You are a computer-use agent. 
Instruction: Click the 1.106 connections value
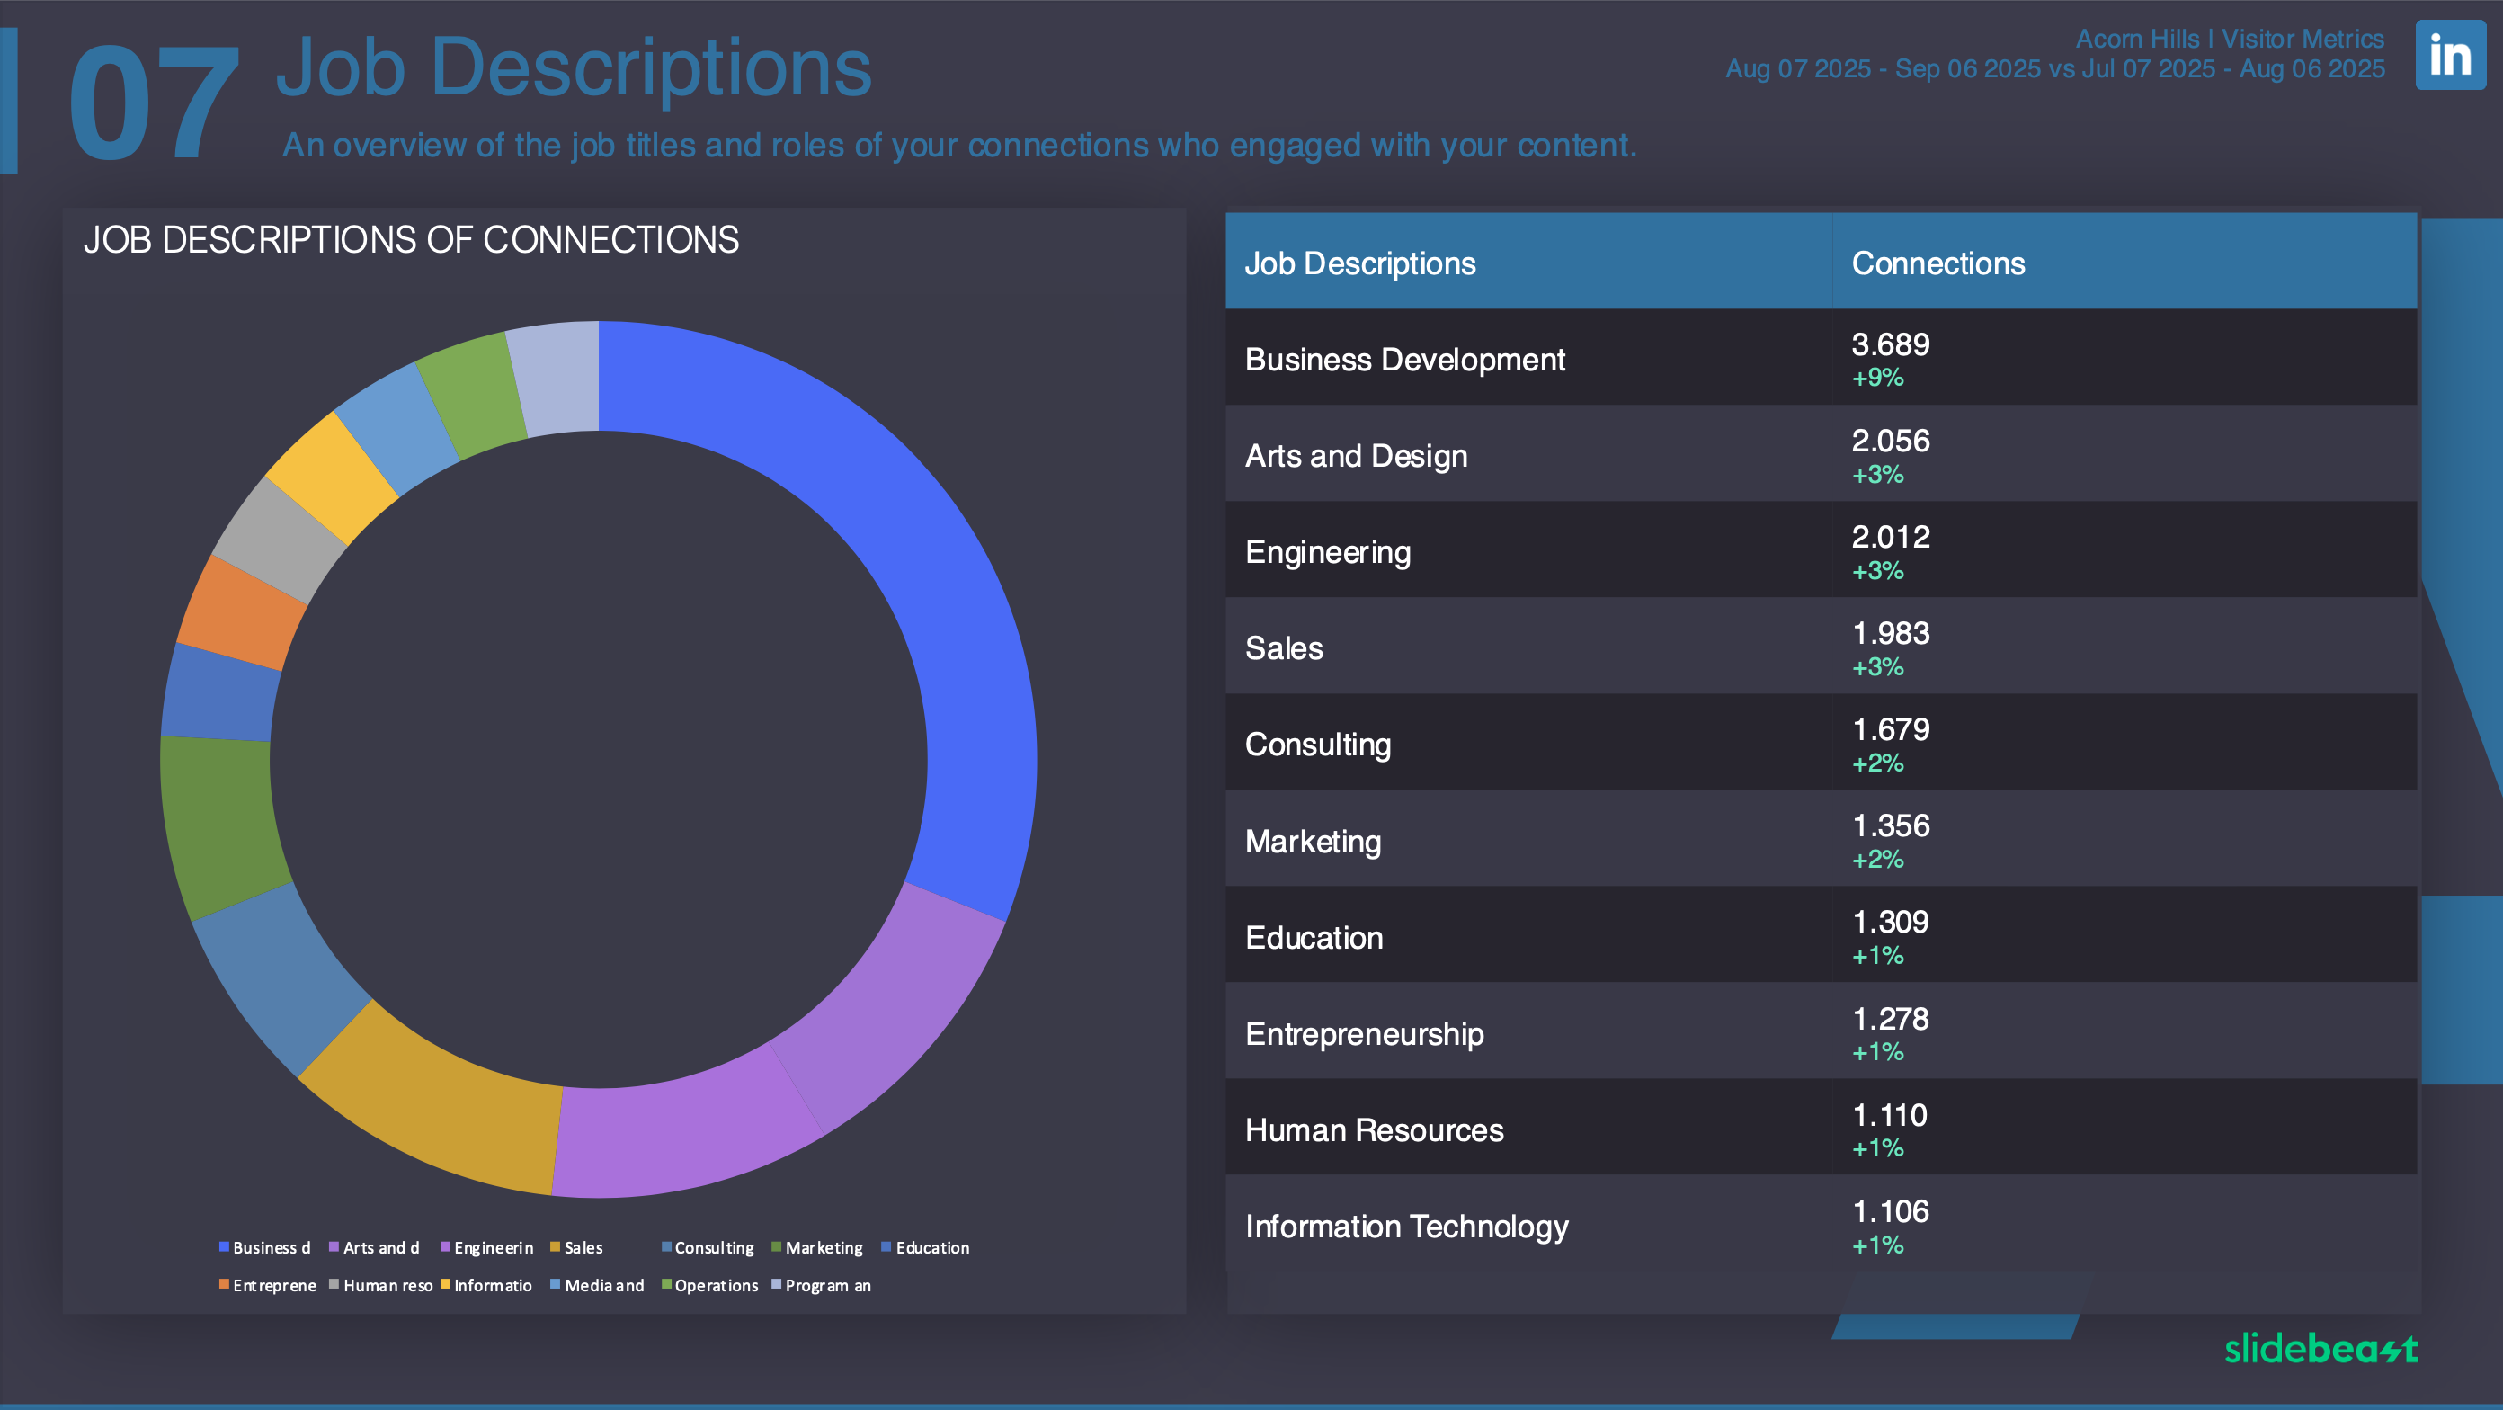click(x=1890, y=1210)
